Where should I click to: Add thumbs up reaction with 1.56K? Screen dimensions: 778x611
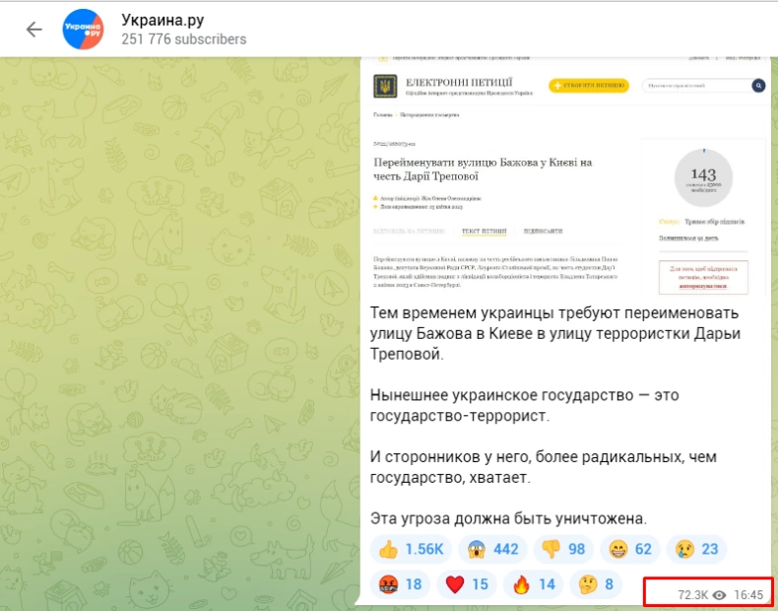[411, 549]
